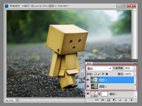Switch to the 图层 tab
This screenshot has width=142, height=106.
[x=89, y=63]
